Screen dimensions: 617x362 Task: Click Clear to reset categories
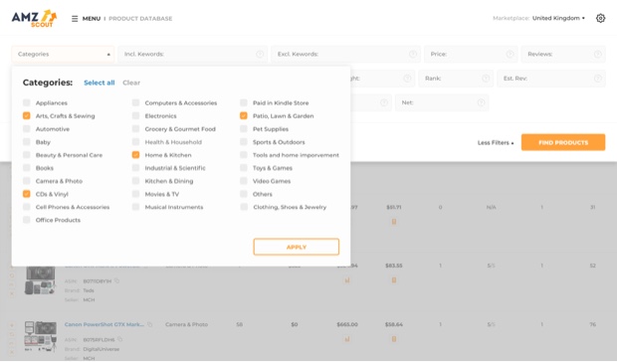[x=131, y=83]
